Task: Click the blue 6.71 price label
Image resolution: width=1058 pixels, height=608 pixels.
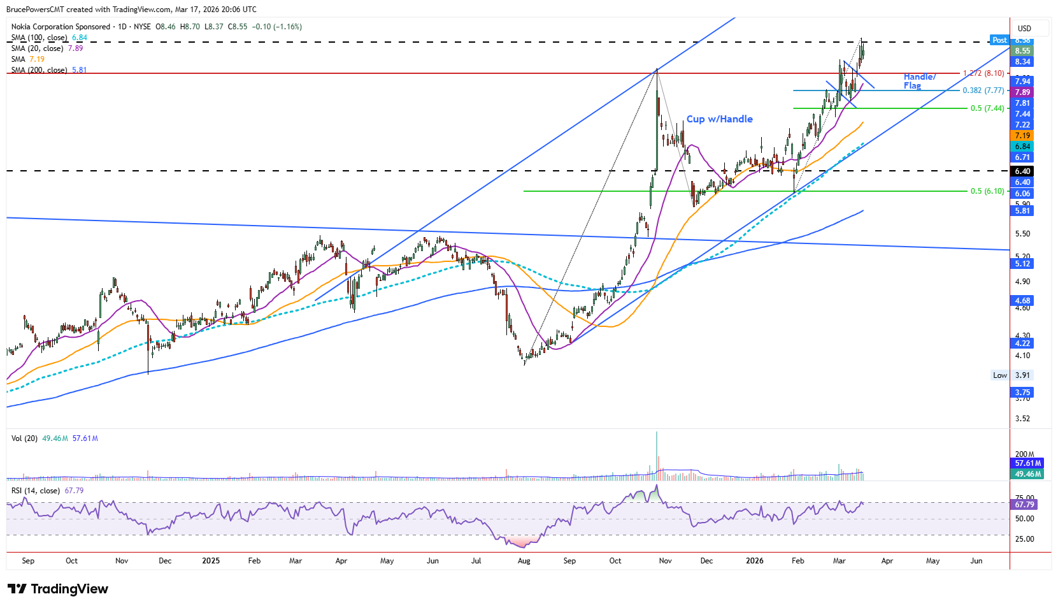Action: pyautogui.click(x=1022, y=157)
